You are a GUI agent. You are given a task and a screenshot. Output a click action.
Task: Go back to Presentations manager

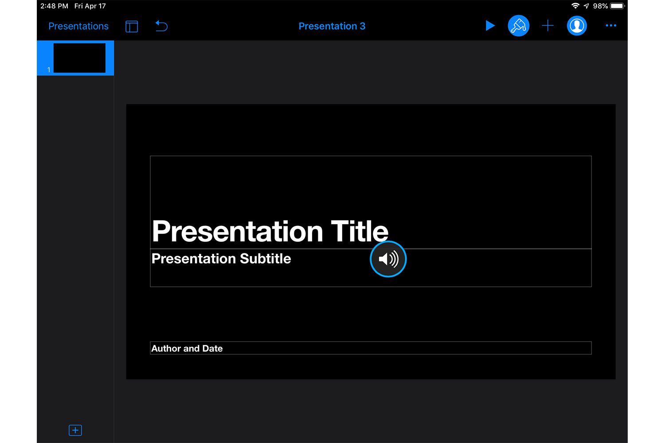[x=78, y=26]
